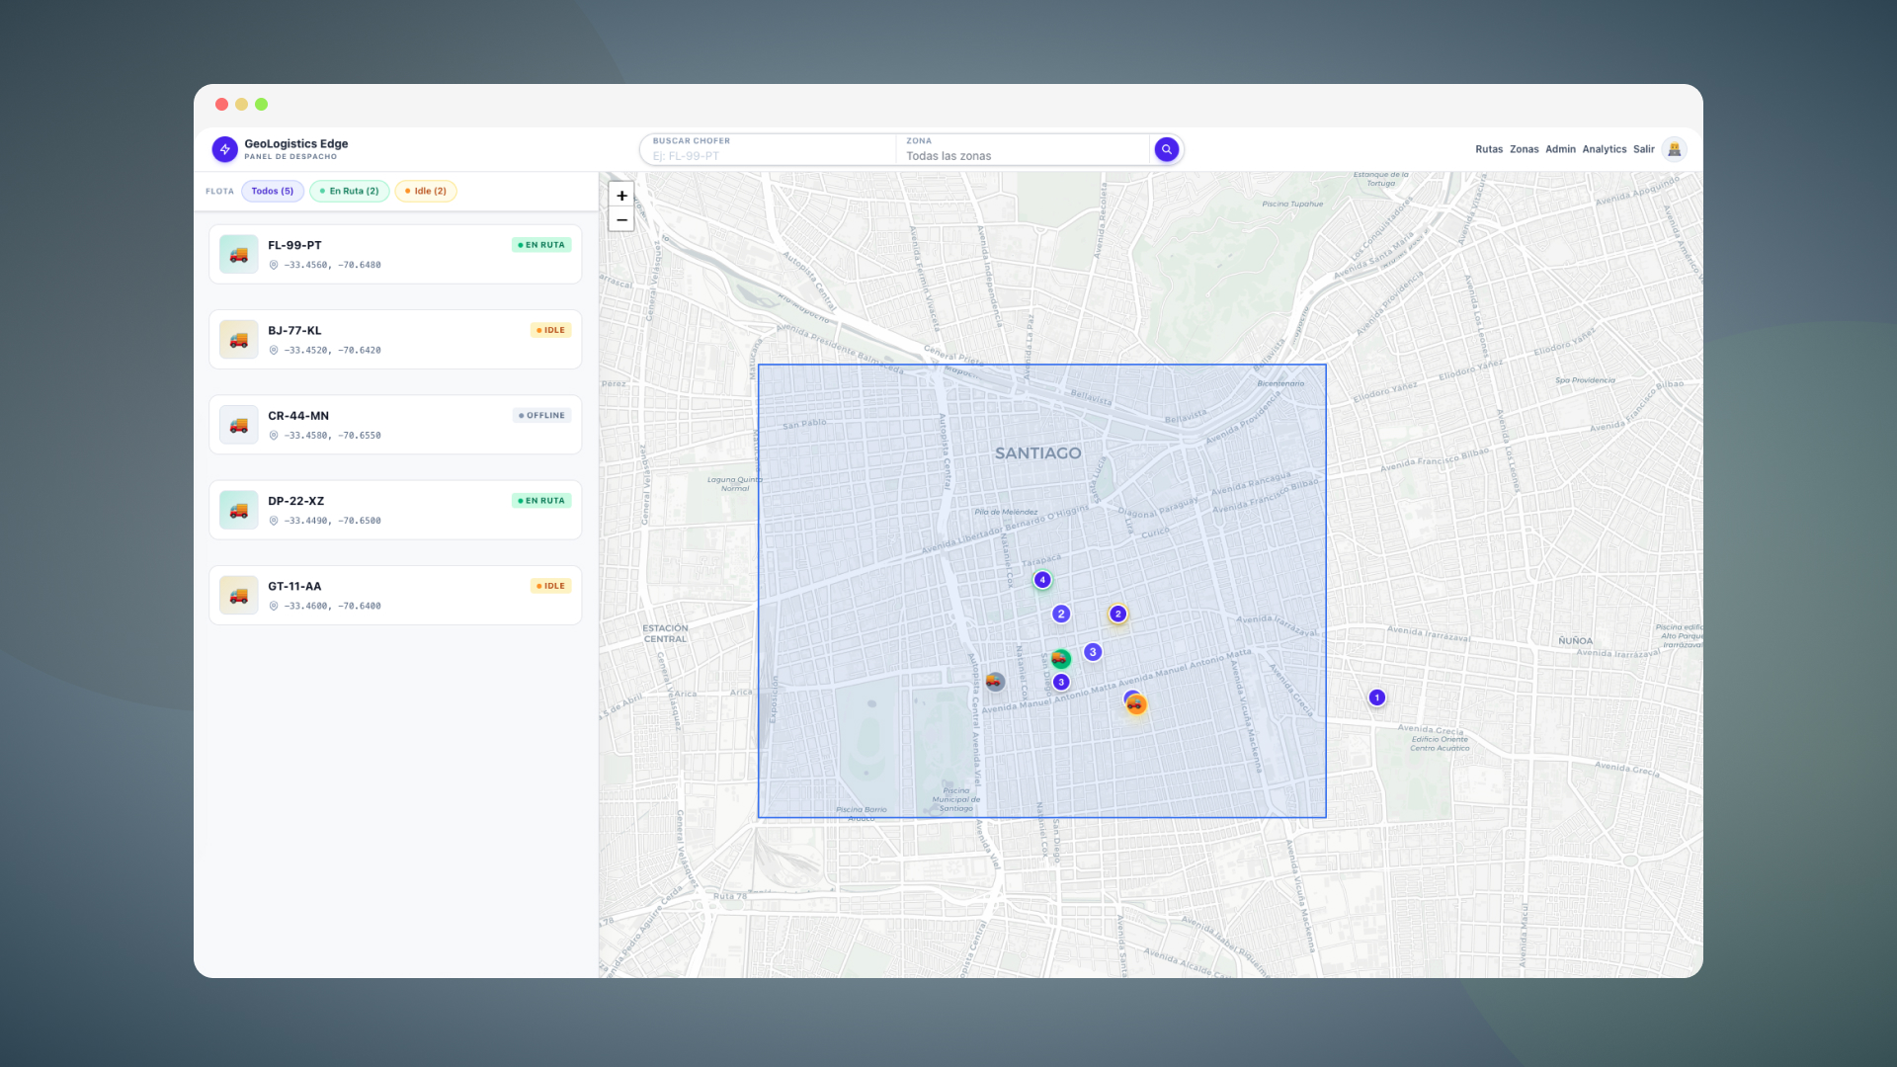Filter fleet by En Ruta (2)
This screenshot has width=1897, height=1067.
[x=349, y=191]
